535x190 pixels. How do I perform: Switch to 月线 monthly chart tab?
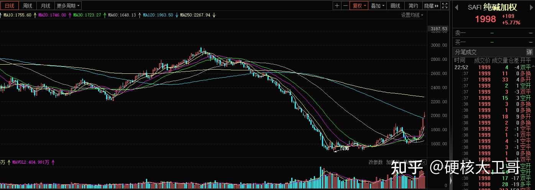(45, 6)
